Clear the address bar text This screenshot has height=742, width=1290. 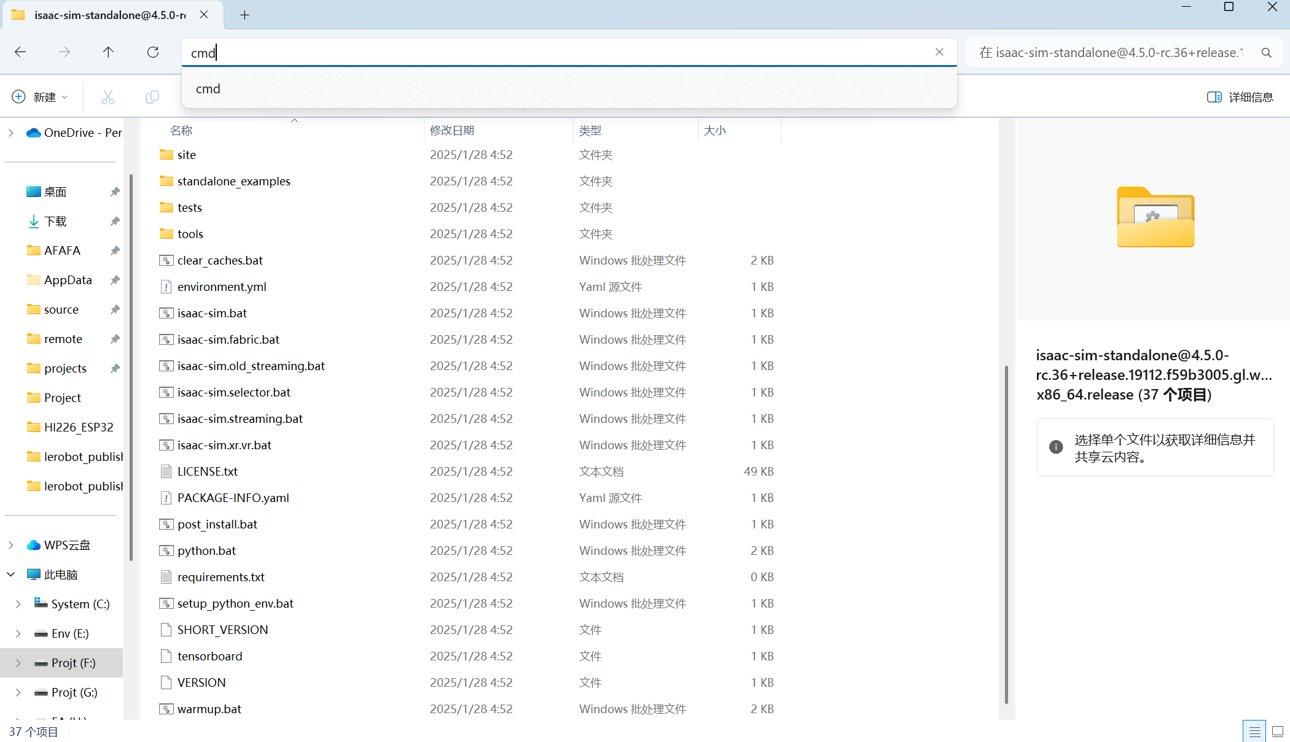click(x=939, y=52)
